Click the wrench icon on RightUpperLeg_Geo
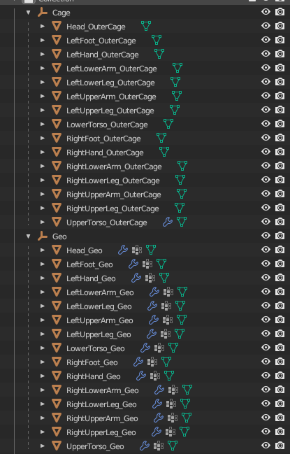The height and width of the screenshot is (454, 290). pos(157,432)
